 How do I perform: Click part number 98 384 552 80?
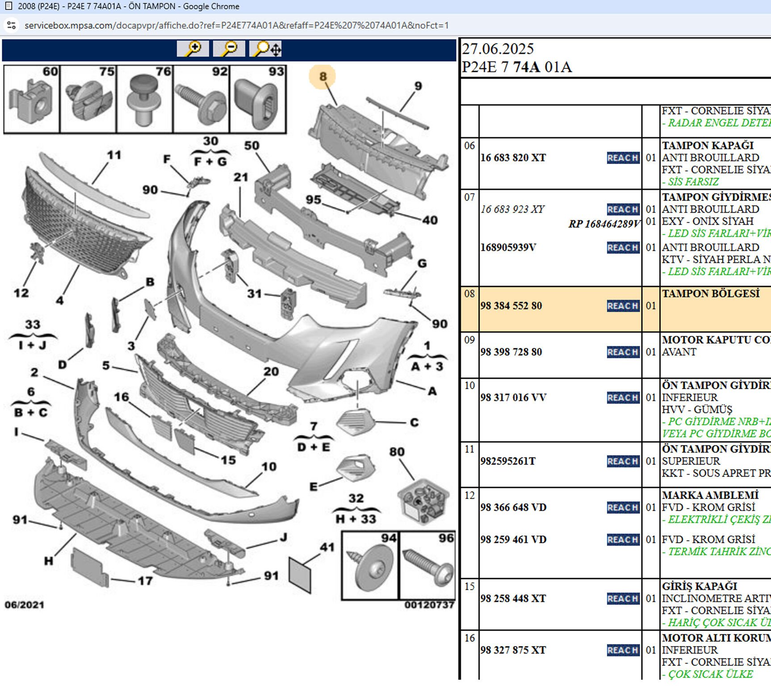click(x=511, y=306)
